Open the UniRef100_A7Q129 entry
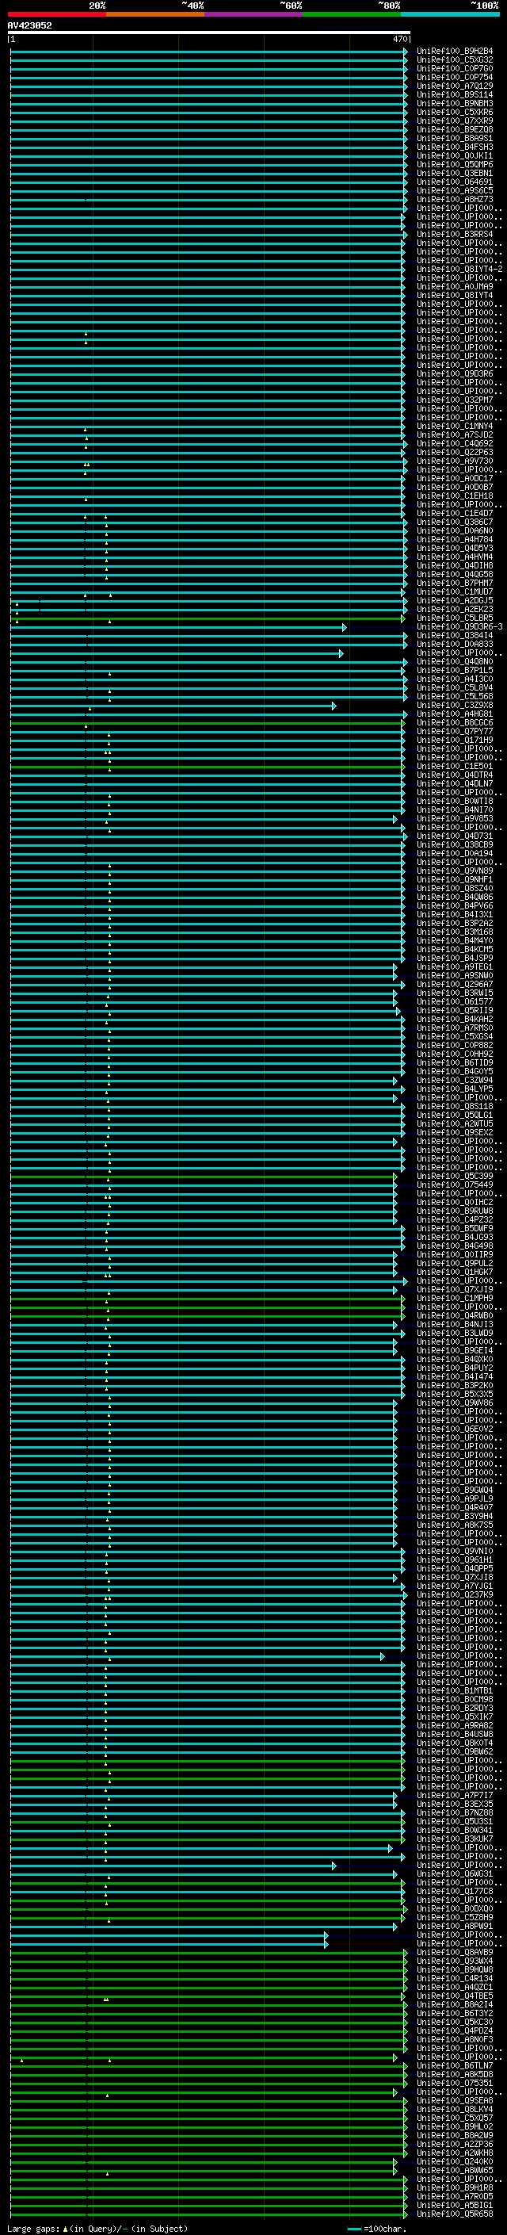Screen dimensions: 507x2235 click(455, 86)
